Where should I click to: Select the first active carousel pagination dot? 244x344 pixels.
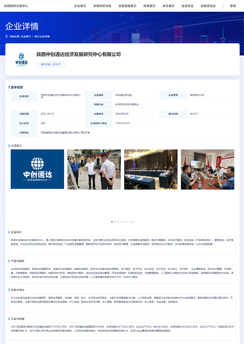coord(112,222)
